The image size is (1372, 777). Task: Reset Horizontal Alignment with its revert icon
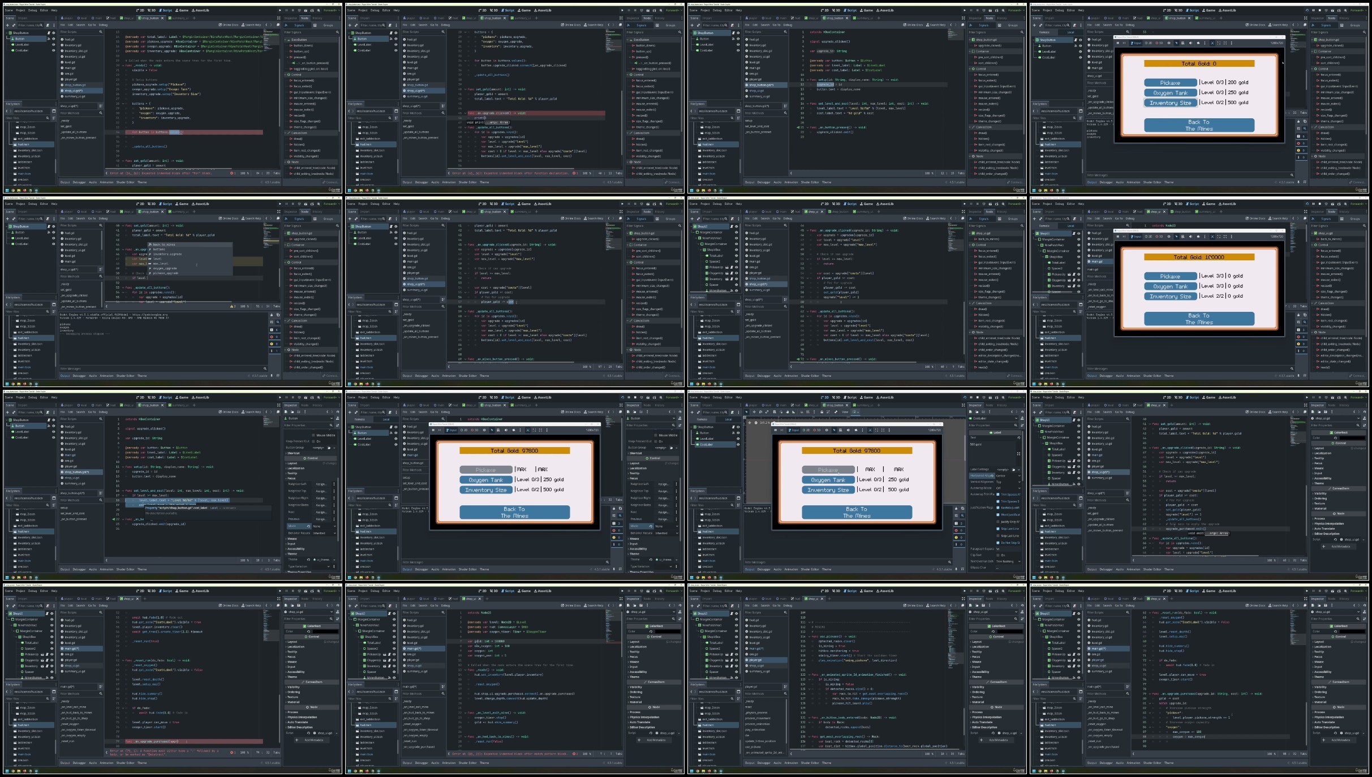point(992,475)
